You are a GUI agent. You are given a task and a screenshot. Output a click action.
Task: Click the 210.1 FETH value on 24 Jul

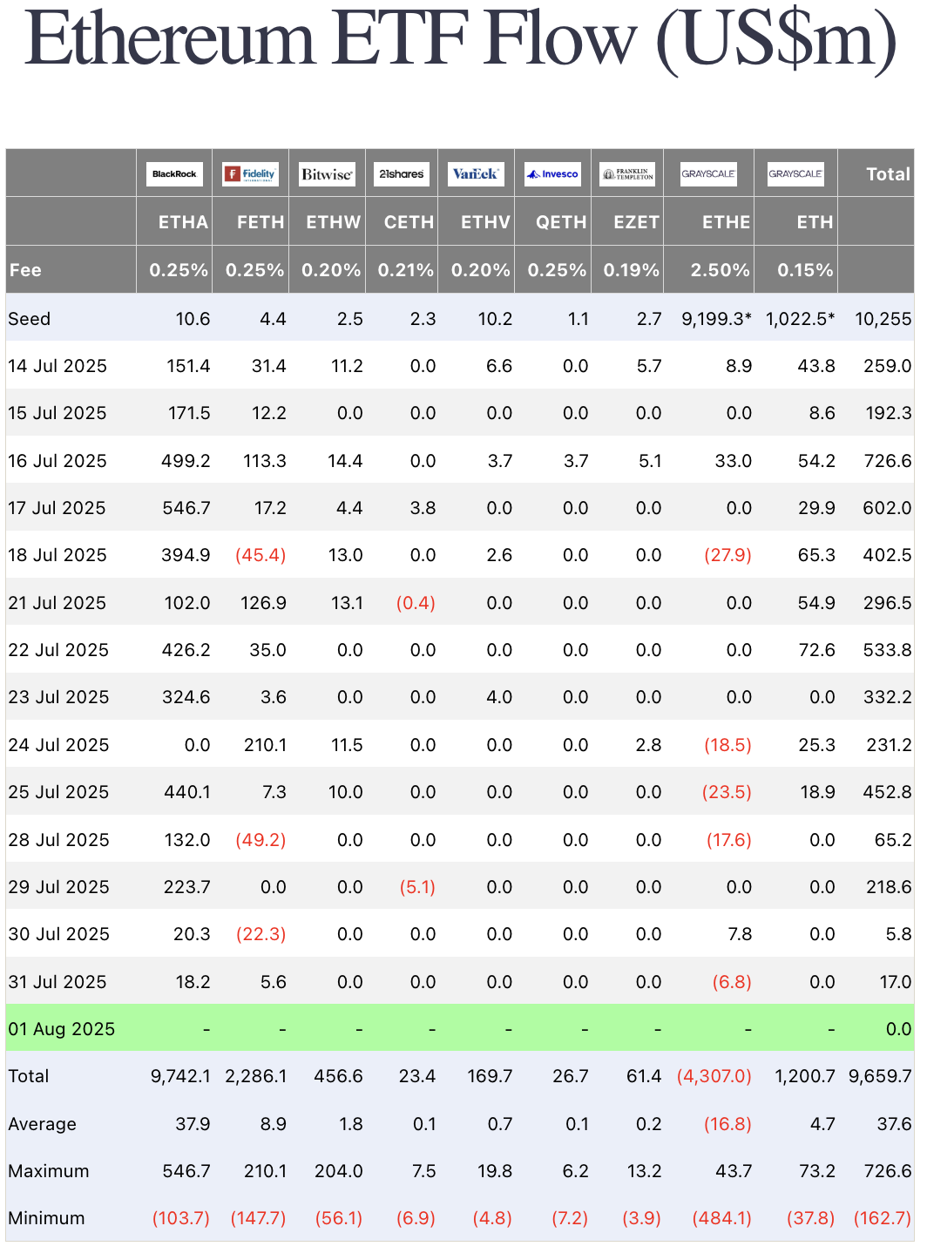[265, 745]
